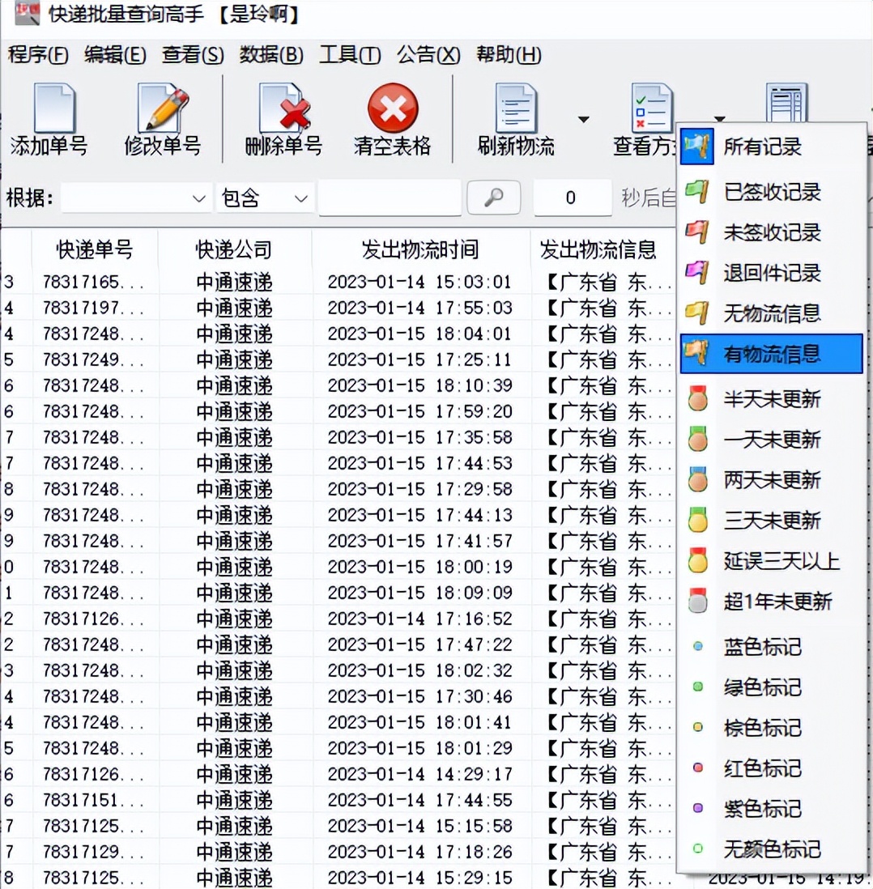Choose 所有记录 from the list
The width and height of the screenshot is (873, 889).
click(764, 147)
